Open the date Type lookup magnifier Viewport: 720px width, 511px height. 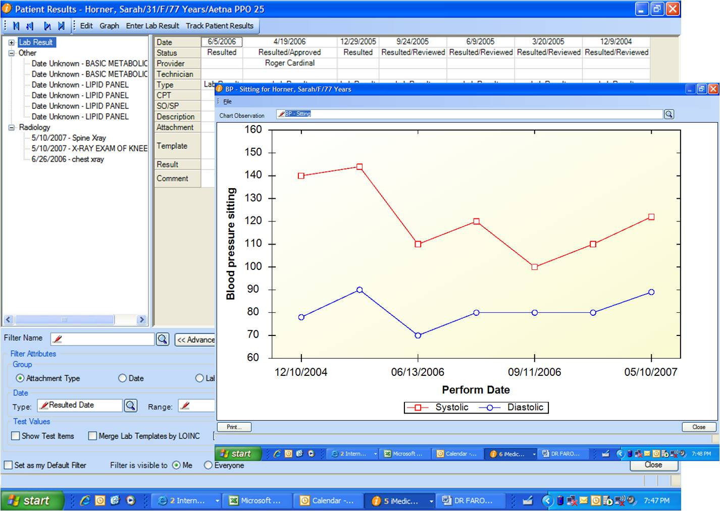(x=131, y=405)
